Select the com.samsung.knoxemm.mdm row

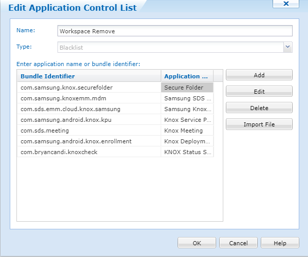pos(89,98)
